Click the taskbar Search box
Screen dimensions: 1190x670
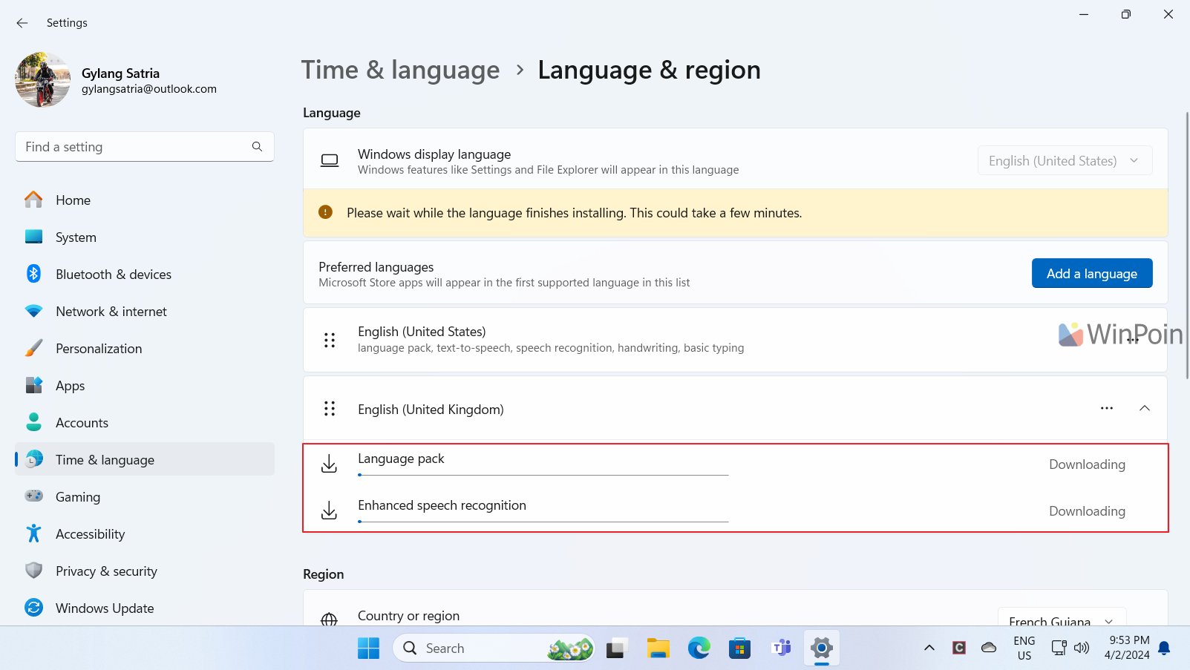click(493, 648)
